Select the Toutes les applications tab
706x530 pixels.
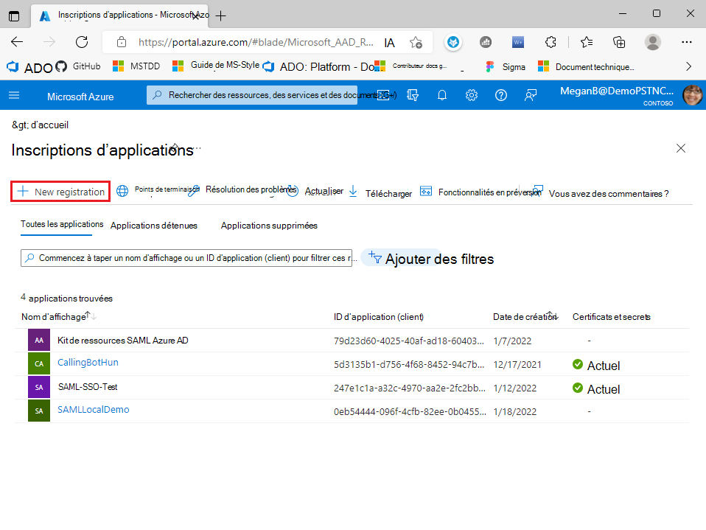click(x=62, y=224)
